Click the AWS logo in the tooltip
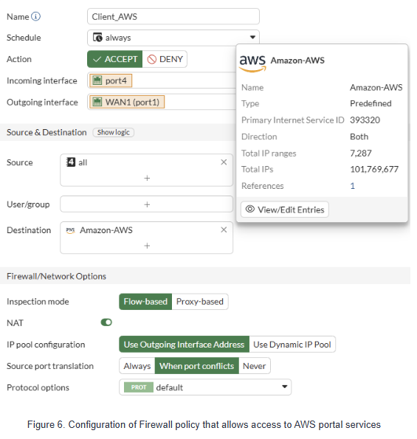 click(252, 63)
